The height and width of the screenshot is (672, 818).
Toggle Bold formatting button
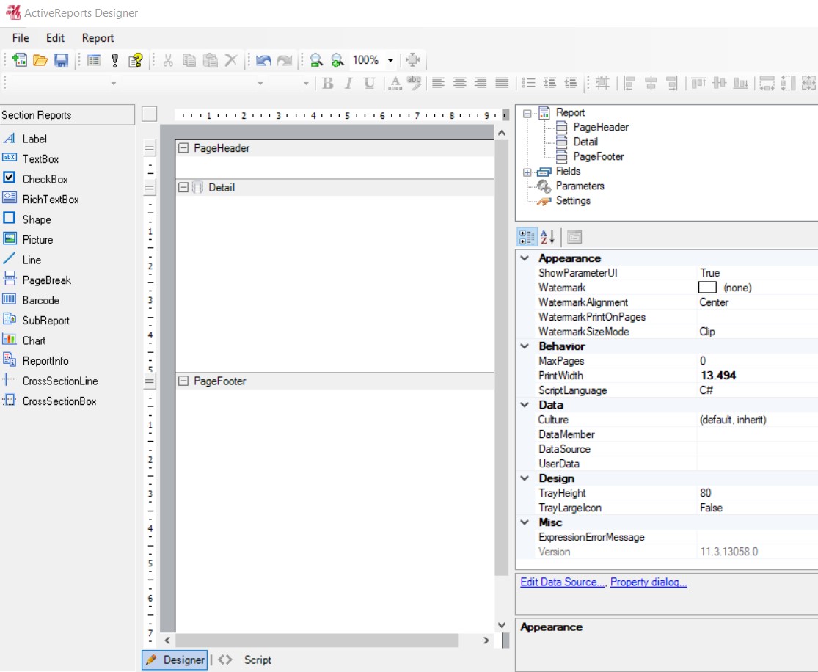pos(328,83)
